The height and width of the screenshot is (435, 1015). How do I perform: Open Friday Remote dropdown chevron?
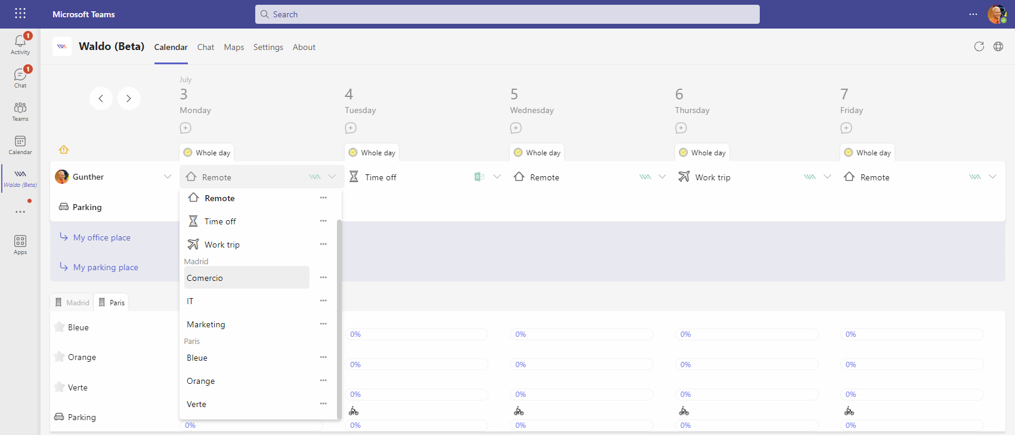point(992,177)
